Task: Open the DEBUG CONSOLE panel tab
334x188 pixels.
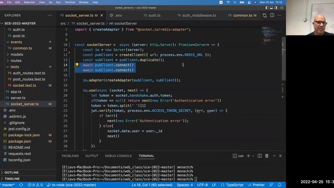Action: 118,156
